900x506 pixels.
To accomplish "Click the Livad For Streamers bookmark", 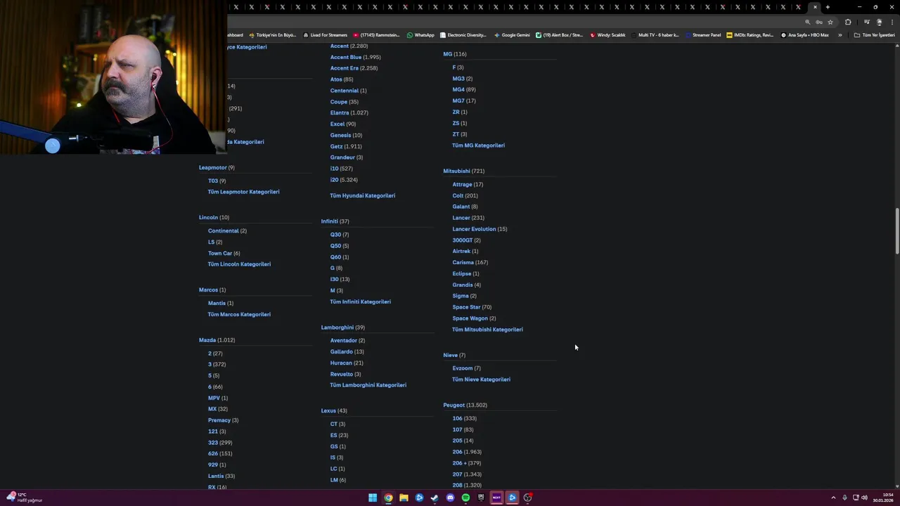I will point(324,35).
